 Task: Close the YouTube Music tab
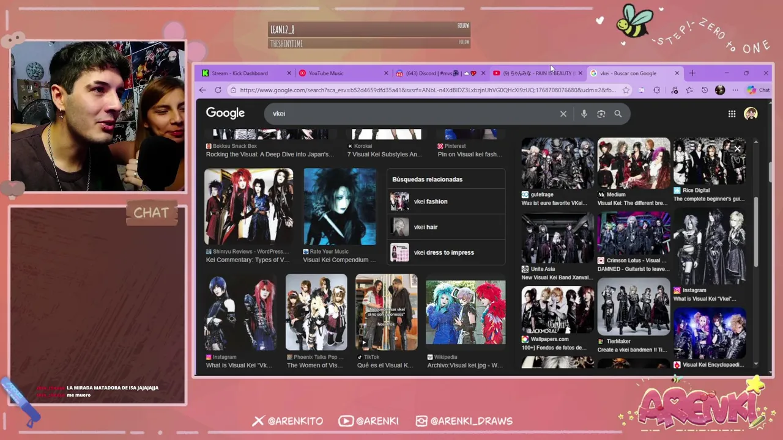pos(386,73)
